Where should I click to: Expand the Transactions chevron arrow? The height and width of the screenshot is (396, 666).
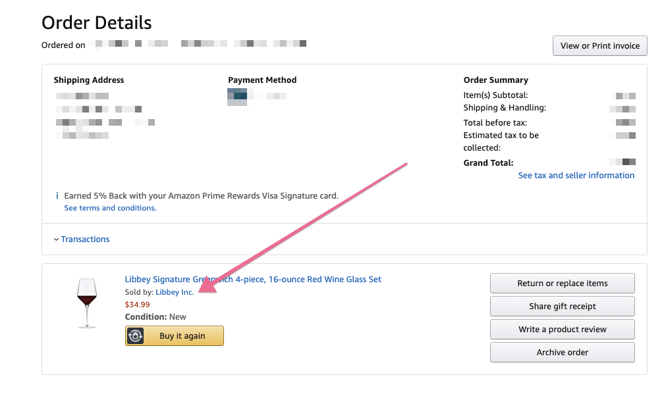click(x=55, y=239)
